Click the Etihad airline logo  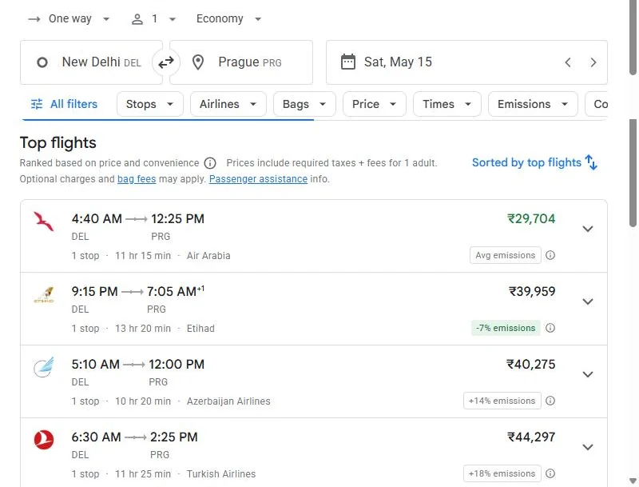[44, 294]
